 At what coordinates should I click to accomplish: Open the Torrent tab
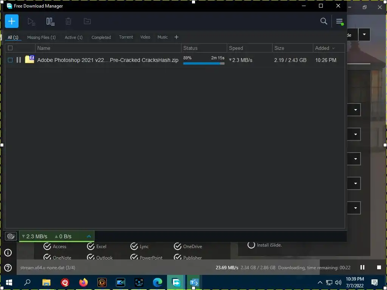[x=126, y=37]
